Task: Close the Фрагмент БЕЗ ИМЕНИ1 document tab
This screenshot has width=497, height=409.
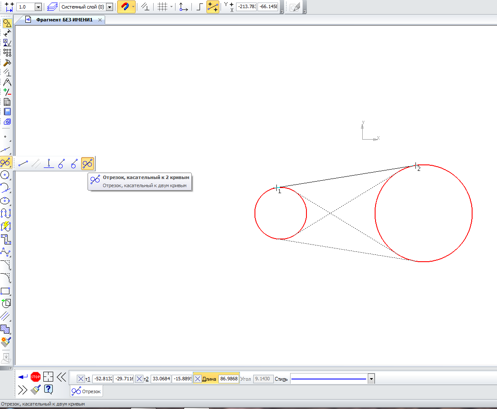Action: coord(100,20)
